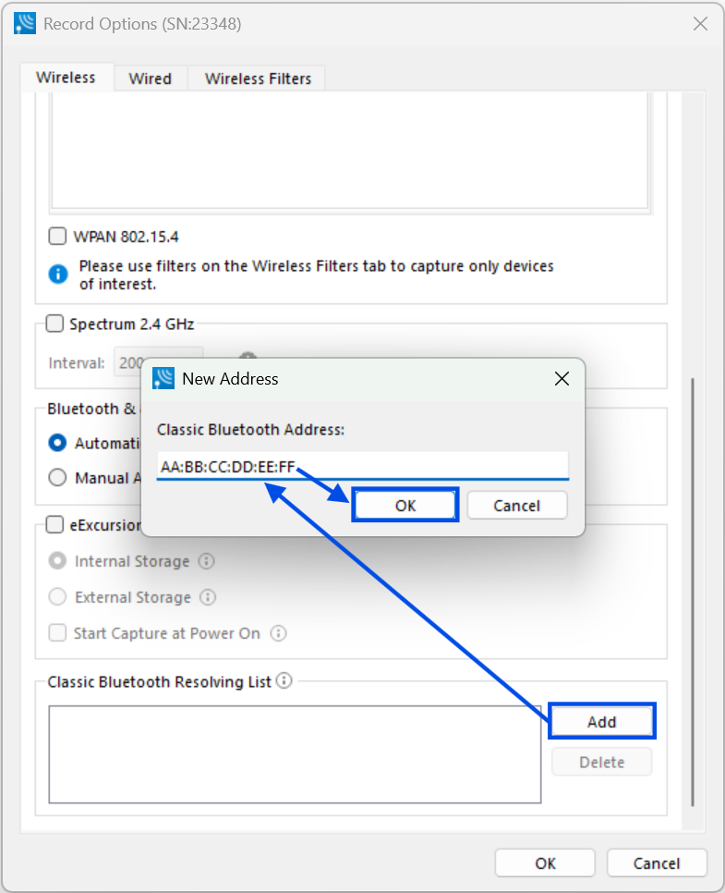Click the vertical scrollbar in Wireless tab
The image size is (725, 893).
(x=693, y=593)
